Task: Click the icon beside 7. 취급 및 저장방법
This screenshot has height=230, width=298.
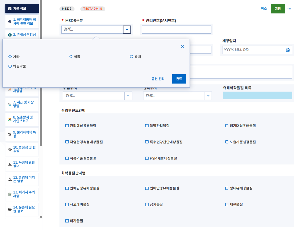Action: point(10,104)
